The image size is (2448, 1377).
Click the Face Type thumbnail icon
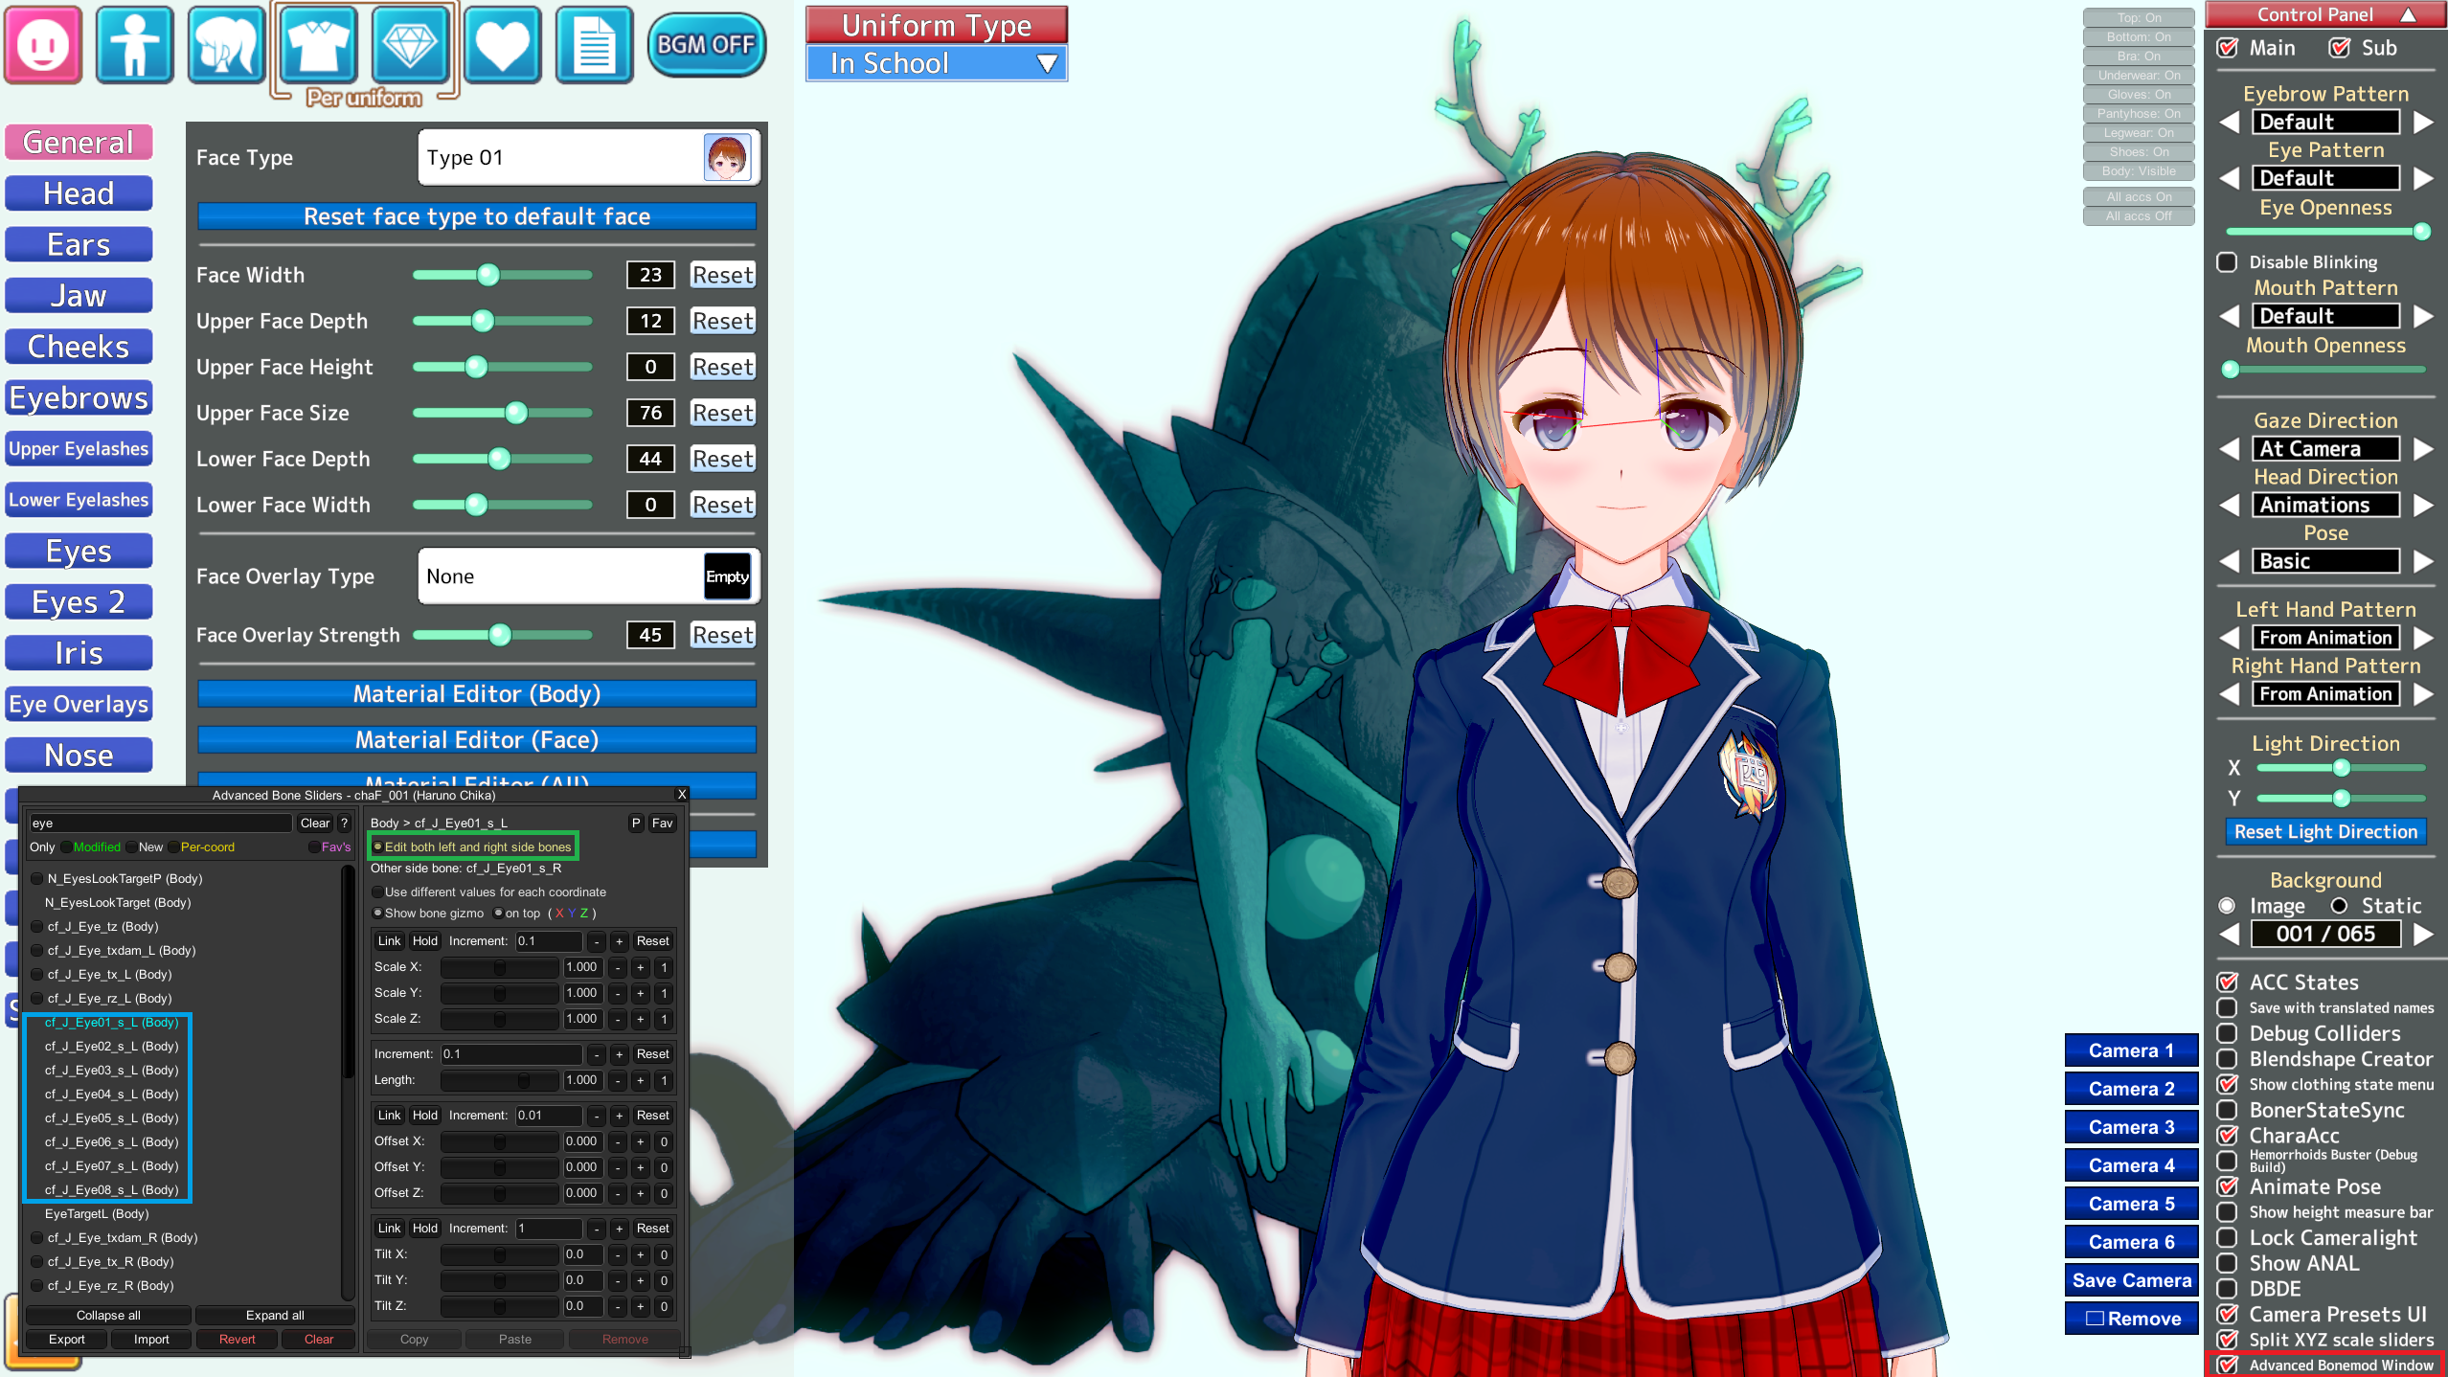(x=728, y=157)
